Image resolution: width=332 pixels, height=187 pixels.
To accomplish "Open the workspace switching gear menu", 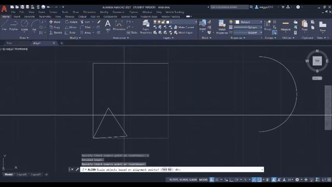I will click(298, 180).
